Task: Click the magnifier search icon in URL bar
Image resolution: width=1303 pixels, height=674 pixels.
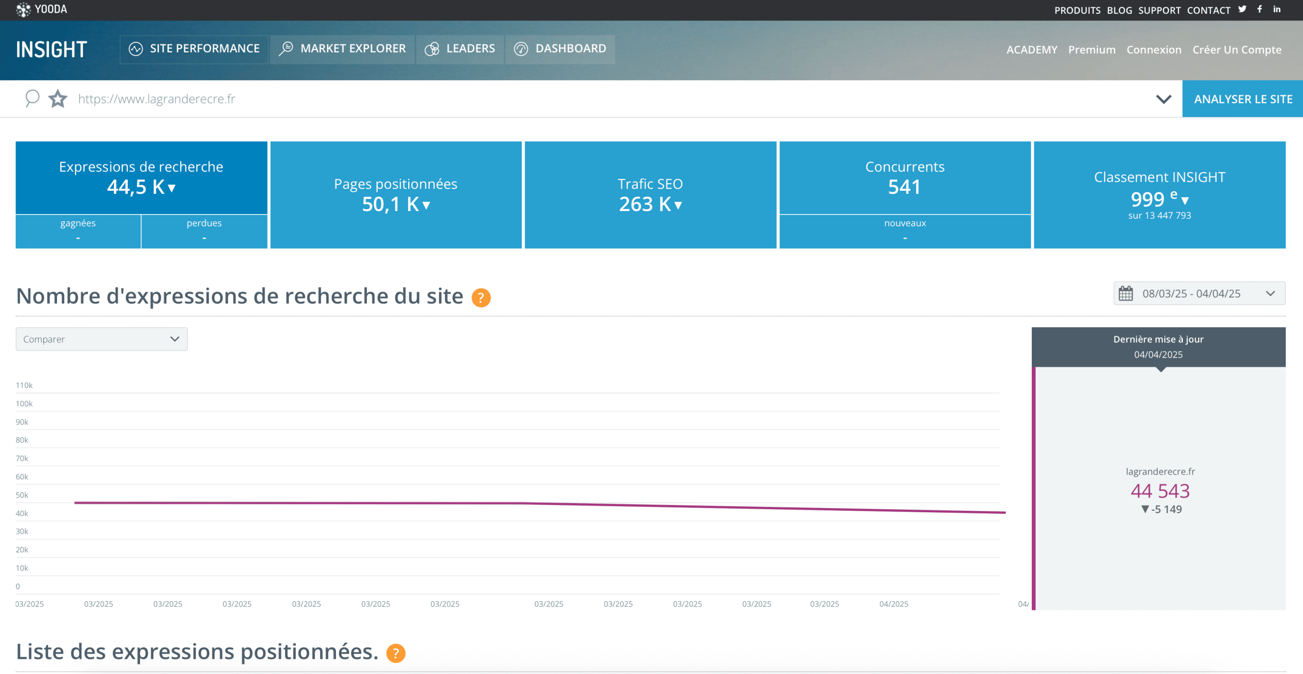Action: (32, 98)
